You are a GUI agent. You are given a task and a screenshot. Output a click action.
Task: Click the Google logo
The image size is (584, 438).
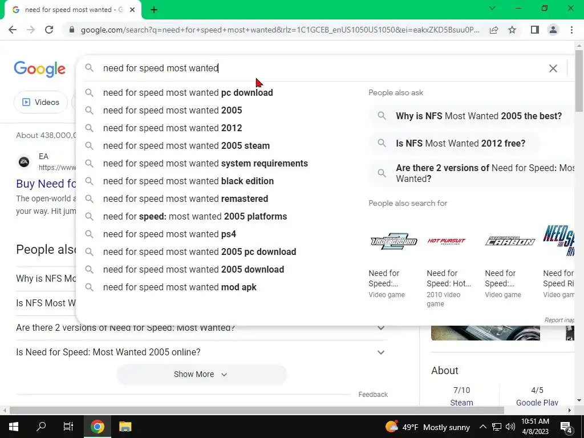click(39, 69)
